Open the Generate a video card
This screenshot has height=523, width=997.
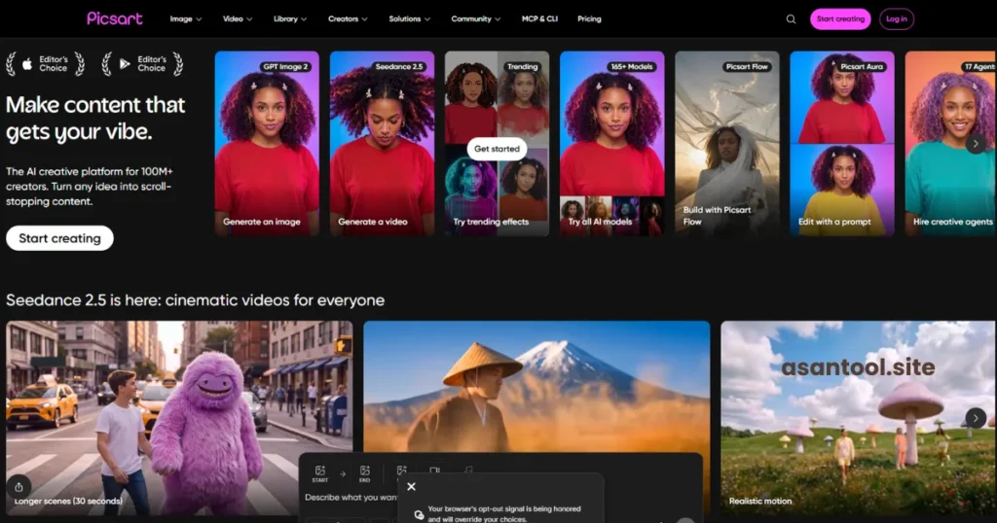coord(382,144)
